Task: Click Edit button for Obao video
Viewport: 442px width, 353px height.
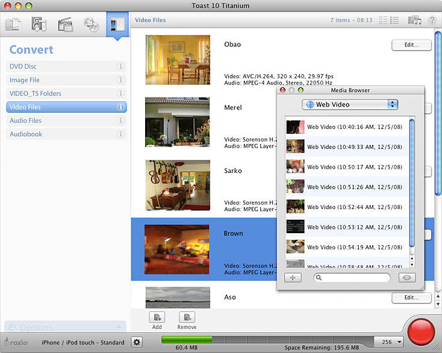Action: pos(411,45)
